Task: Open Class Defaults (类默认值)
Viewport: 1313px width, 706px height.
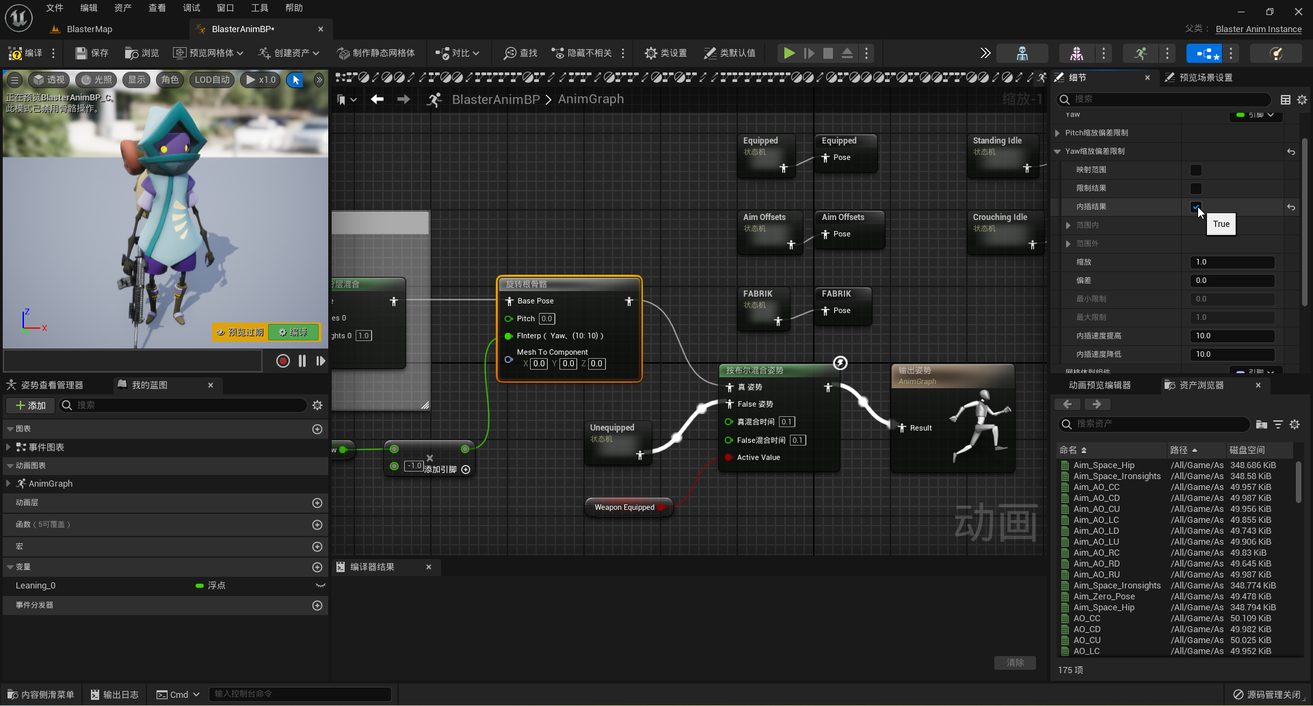Action: point(729,53)
